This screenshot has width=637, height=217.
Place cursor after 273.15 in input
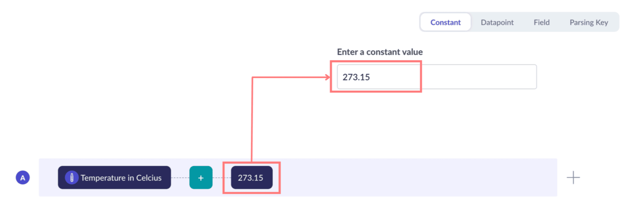[x=371, y=77]
